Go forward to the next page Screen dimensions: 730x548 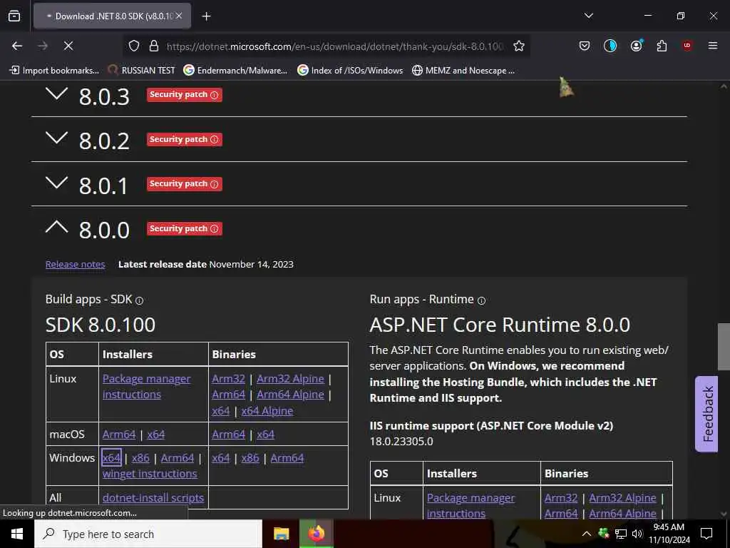point(43,46)
